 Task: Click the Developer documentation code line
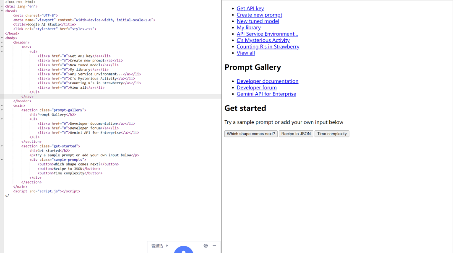(x=86, y=124)
